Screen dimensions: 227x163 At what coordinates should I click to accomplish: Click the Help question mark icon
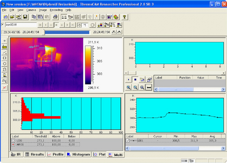pos(124,17)
